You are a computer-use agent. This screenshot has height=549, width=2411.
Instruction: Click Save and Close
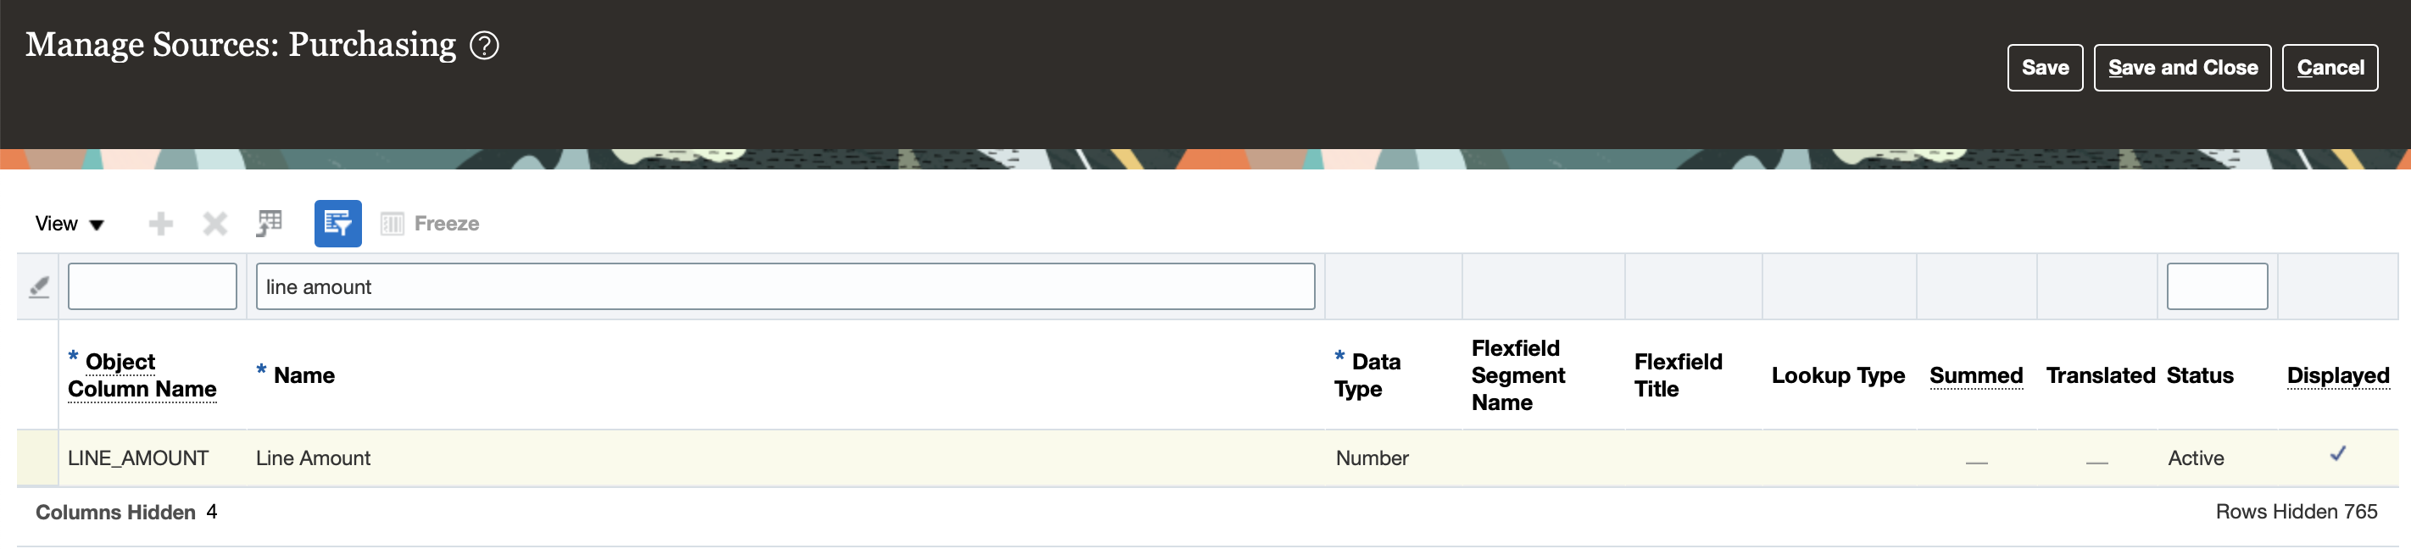2182,67
